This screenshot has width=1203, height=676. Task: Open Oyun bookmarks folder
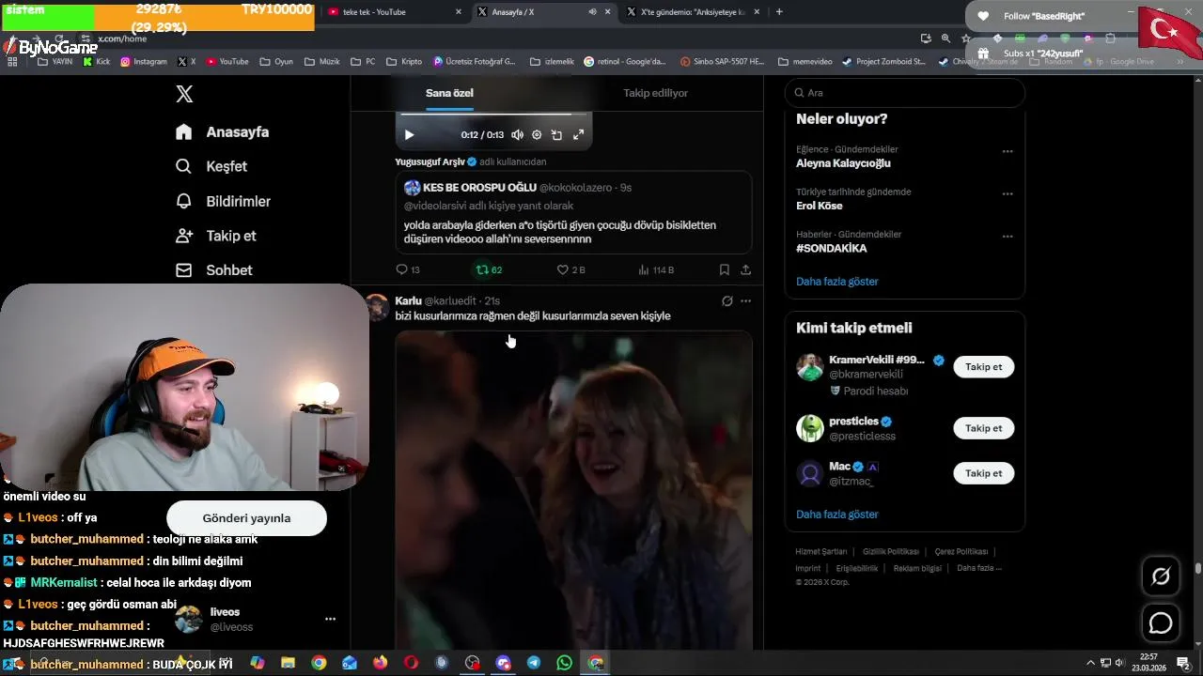(x=276, y=62)
